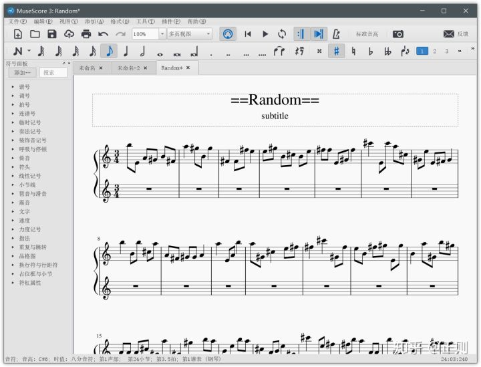The image size is (481, 367).
Task: Show more note toolbar items via » arrow
Action: pos(459,51)
